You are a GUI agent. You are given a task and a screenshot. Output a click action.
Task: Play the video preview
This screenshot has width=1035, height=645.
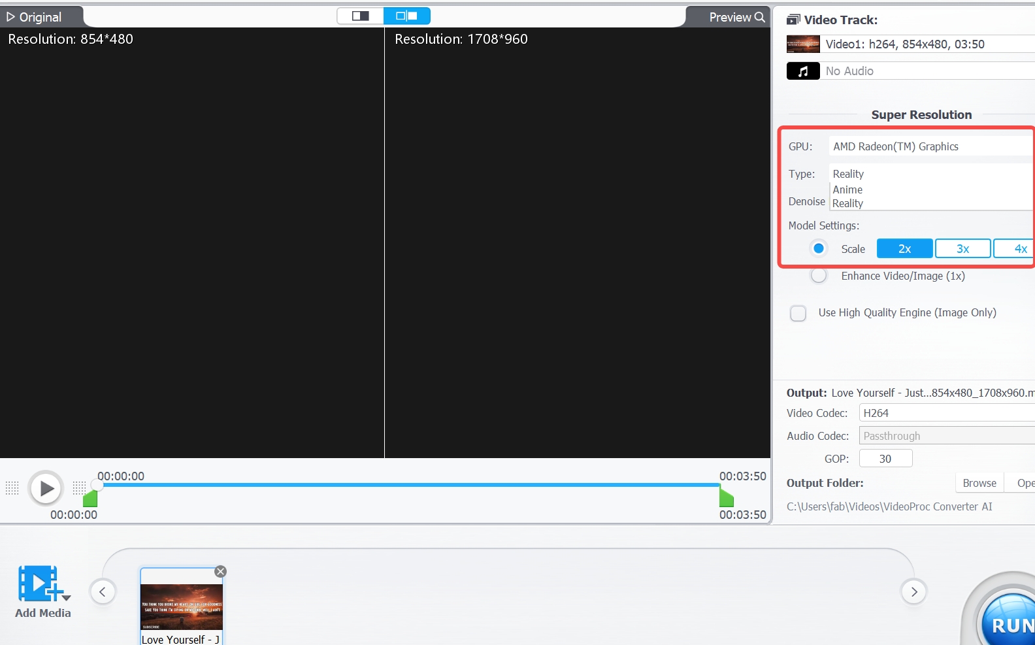click(46, 488)
